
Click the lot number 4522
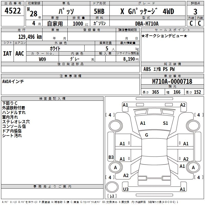13,11
